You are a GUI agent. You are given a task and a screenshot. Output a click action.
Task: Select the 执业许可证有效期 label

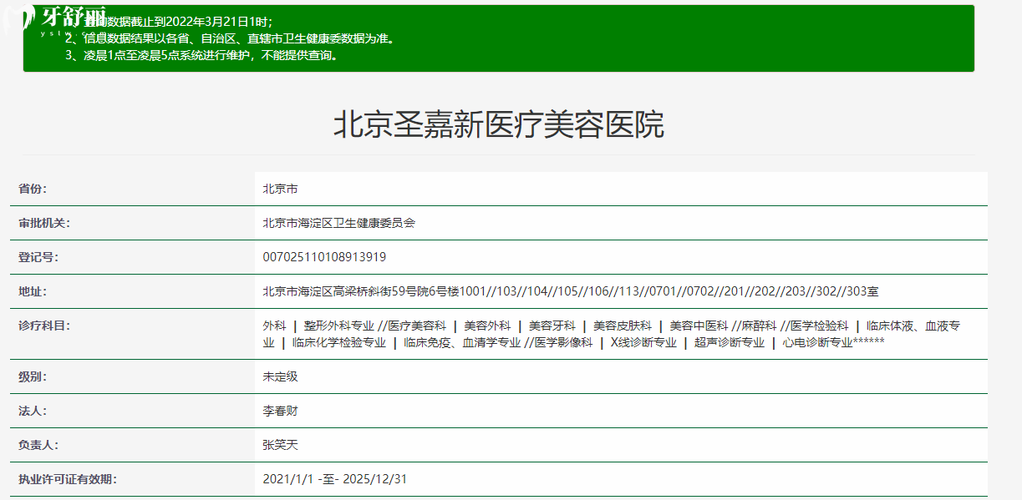click(x=68, y=479)
